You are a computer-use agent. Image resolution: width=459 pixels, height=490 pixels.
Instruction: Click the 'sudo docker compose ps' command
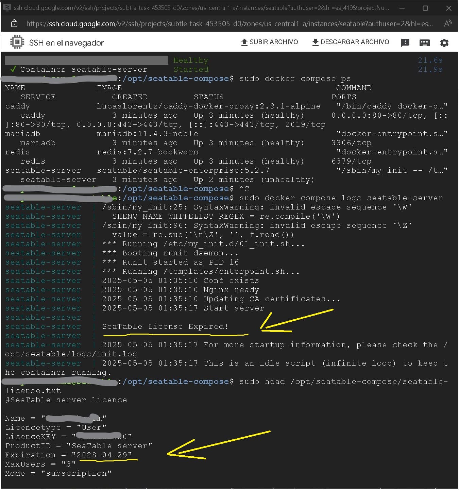295,79
